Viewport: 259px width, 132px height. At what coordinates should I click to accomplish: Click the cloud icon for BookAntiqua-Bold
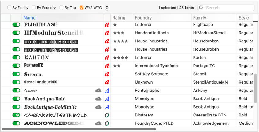98,98
